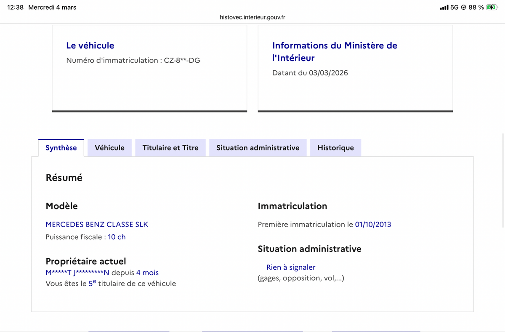The width and height of the screenshot is (505, 332).
Task: Tap the battery icon in status bar
Action: (492, 7)
